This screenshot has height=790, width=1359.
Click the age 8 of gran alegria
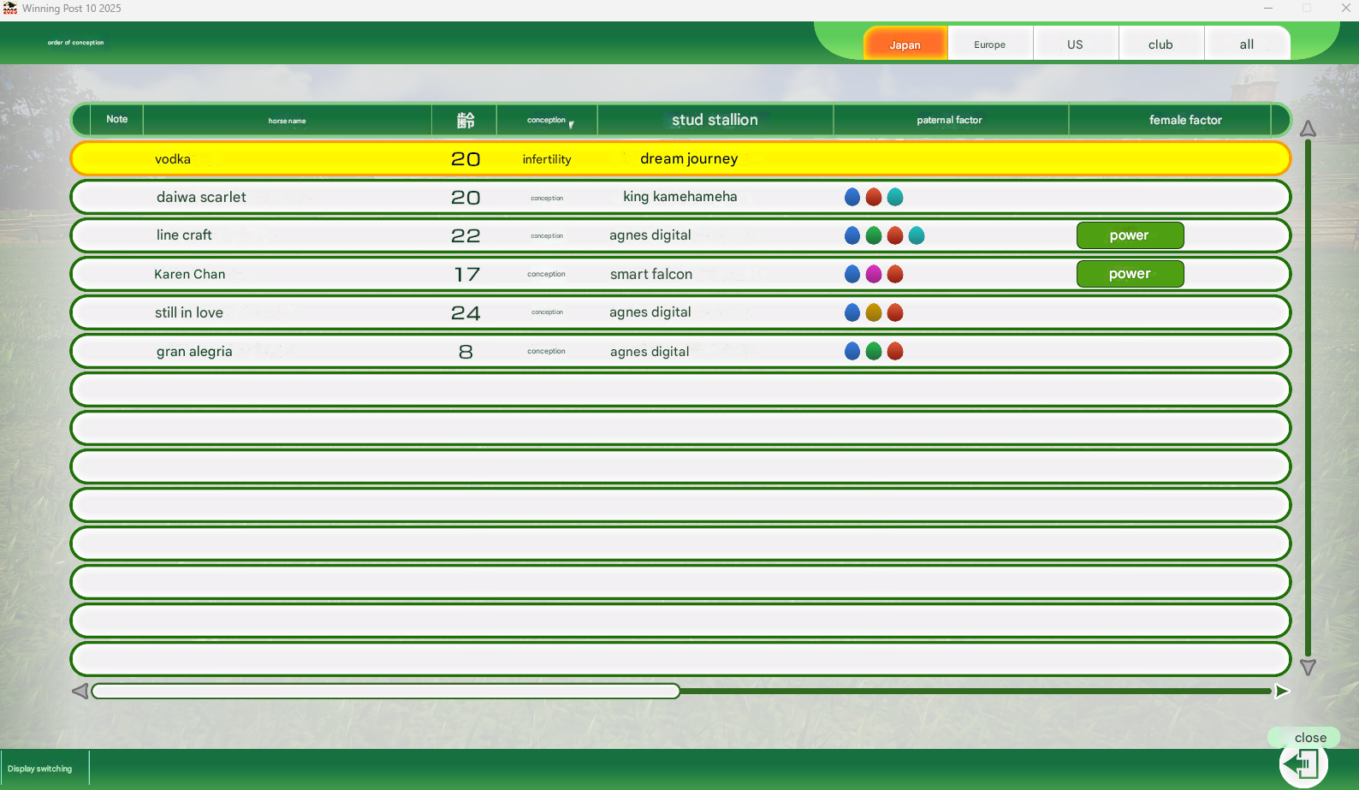(x=466, y=352)
